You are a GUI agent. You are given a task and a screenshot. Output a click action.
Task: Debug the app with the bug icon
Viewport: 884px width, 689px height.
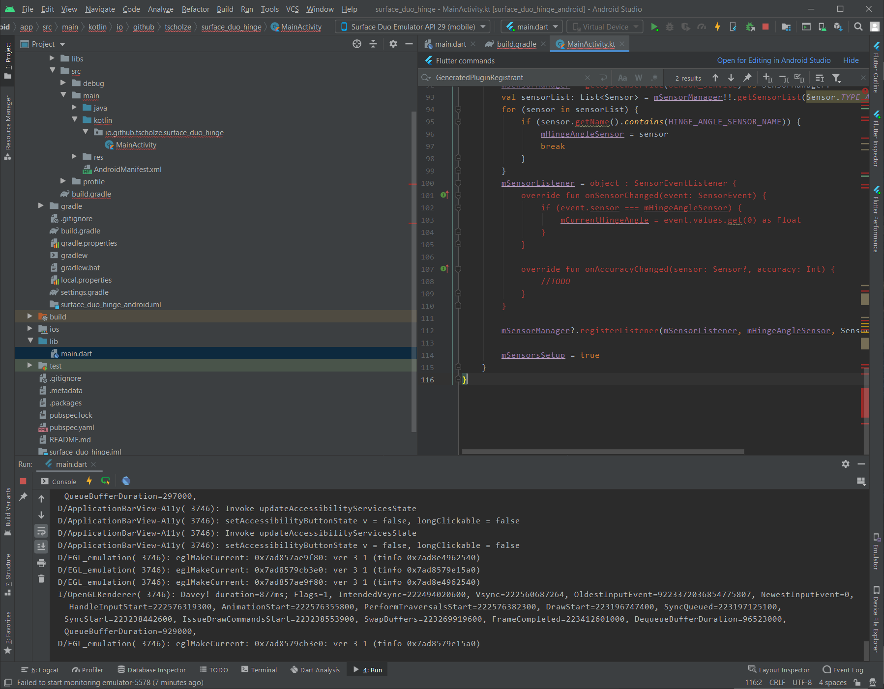[669, 27]
